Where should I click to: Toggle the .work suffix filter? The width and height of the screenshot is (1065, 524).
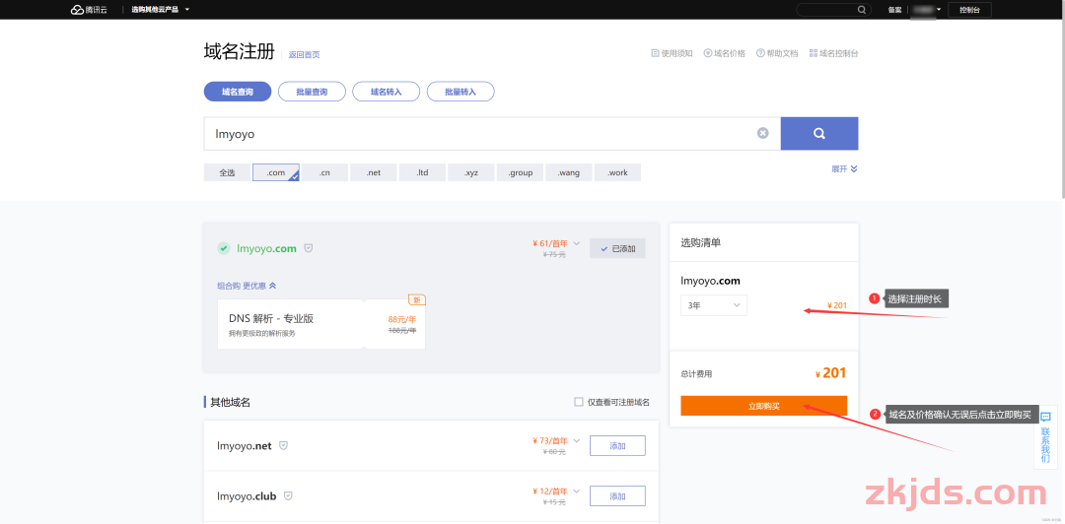coord(618,172)
